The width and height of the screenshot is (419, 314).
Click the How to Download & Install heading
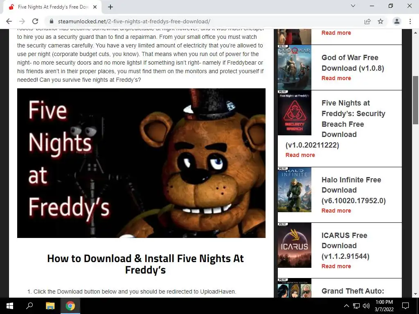click(x=145, y=264)
